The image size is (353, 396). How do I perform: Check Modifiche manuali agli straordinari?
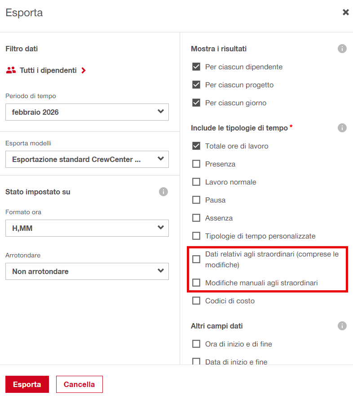tap(196, 283)
